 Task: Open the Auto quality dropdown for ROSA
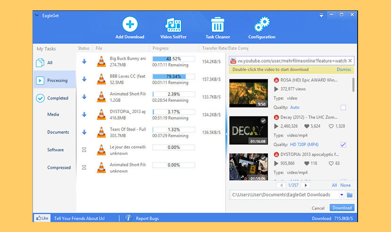pos(294,108)
